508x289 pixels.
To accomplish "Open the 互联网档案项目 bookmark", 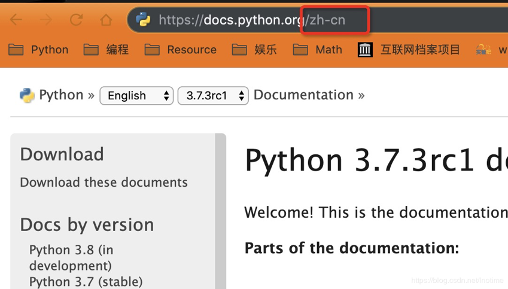I will click(409, 50).
